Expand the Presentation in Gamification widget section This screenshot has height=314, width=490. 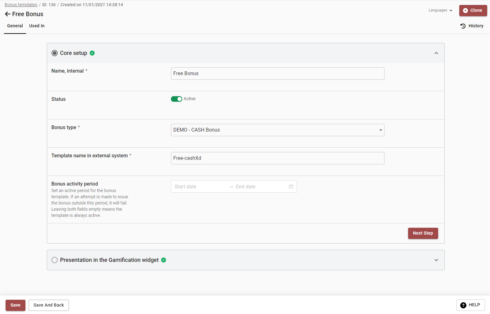(x=436, y=260)
